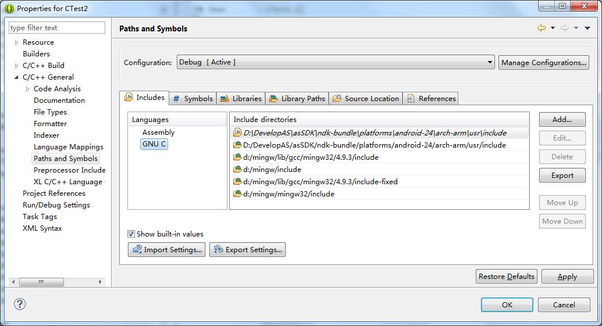Select File Types in the tree
602x326 pixels.
(50, 112)
